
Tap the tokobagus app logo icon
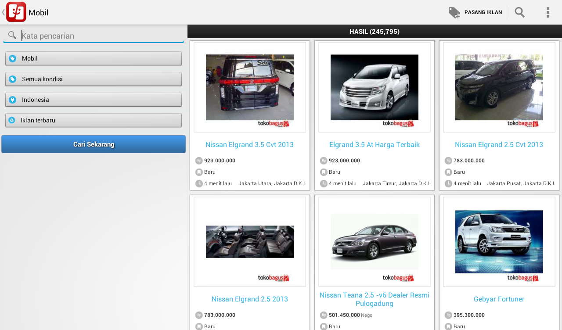[16, 12]
